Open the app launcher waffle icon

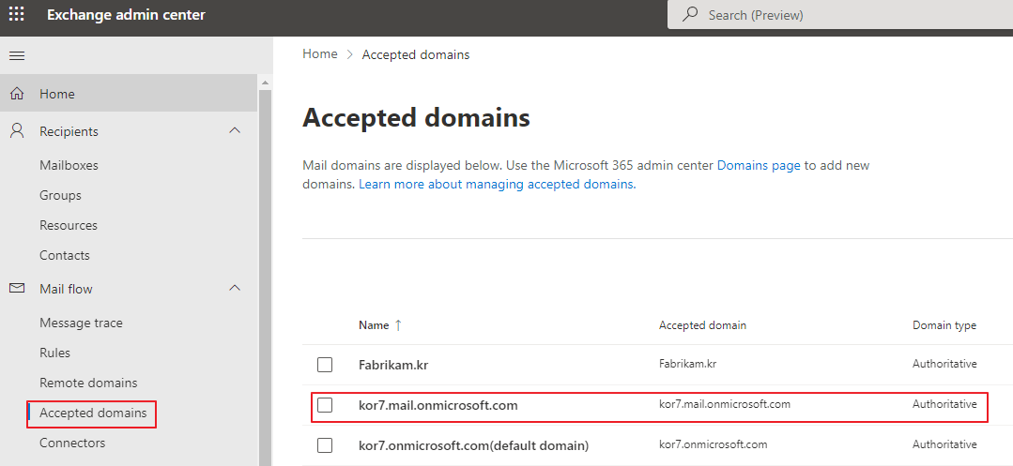click(17, 14)
